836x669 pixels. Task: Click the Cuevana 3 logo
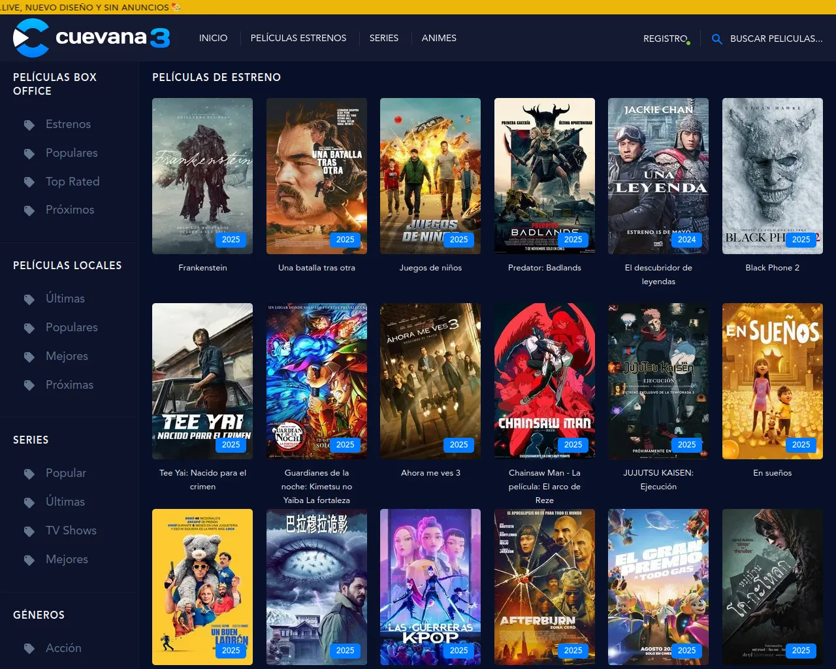(x=91, y=38)
